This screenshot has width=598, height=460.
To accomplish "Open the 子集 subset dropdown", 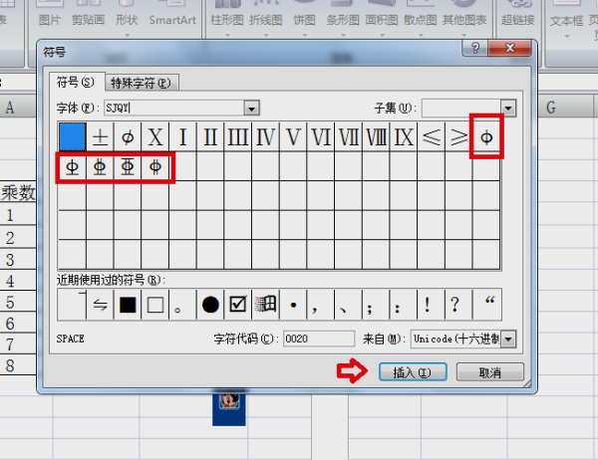I will coord(508,109).
